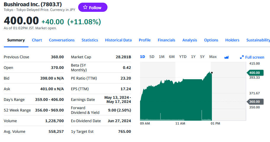The width and height of the screenshot is (270, 142).
Task: Click the Earnings Date value
Action: [118, 100]
